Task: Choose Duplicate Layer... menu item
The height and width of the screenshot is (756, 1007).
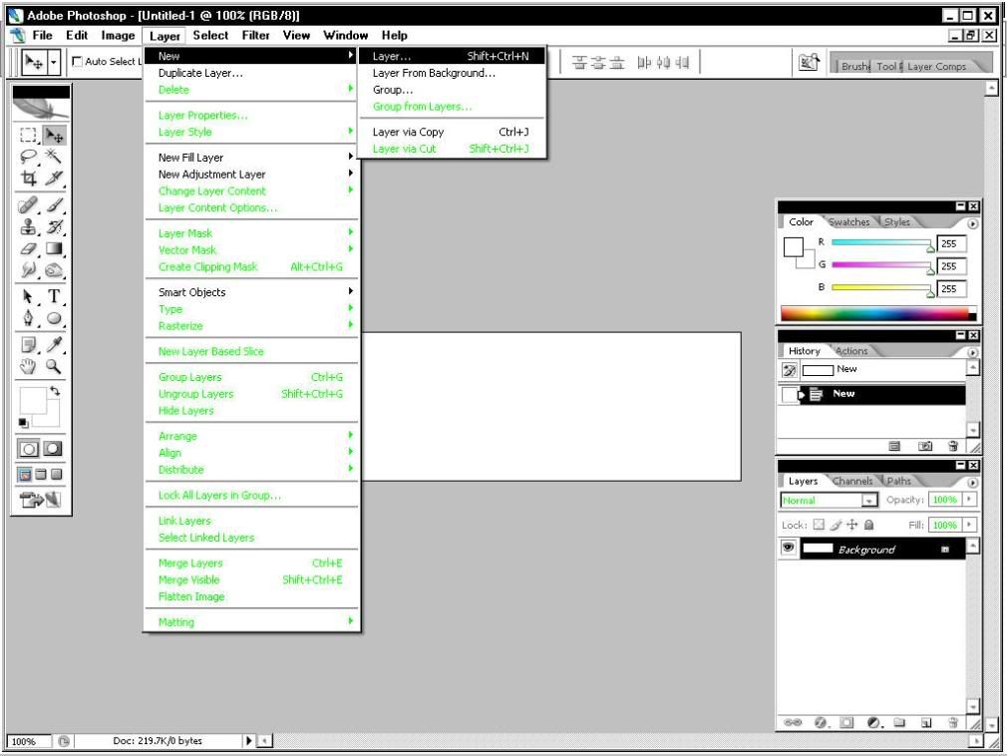Action: pyautogui.click(x=251, y=73)
